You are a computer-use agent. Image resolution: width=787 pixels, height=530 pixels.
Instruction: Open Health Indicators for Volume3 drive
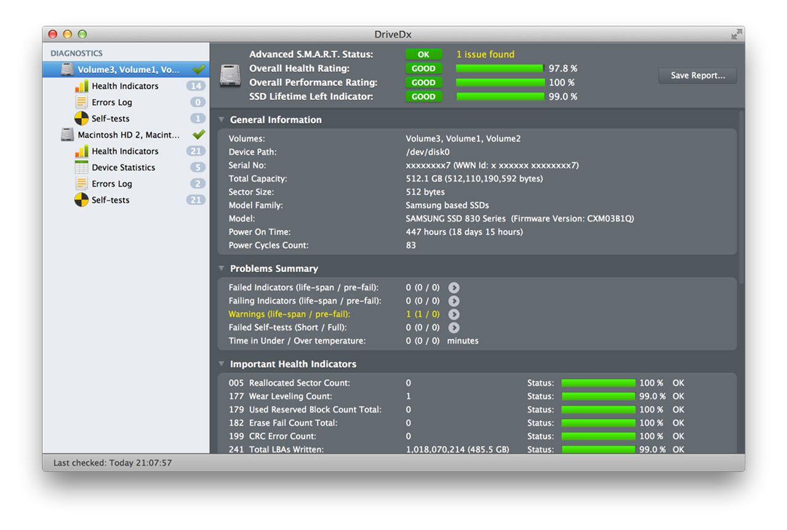(x=123, y=86)
